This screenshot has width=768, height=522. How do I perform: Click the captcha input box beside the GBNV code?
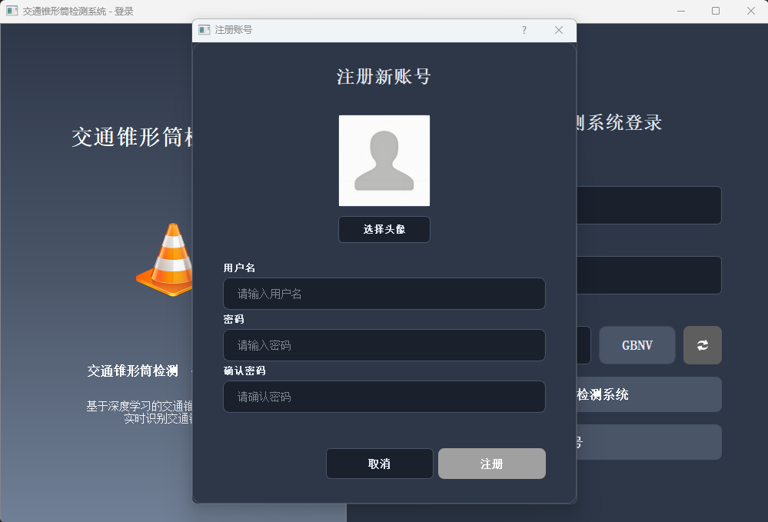point(582,345)
